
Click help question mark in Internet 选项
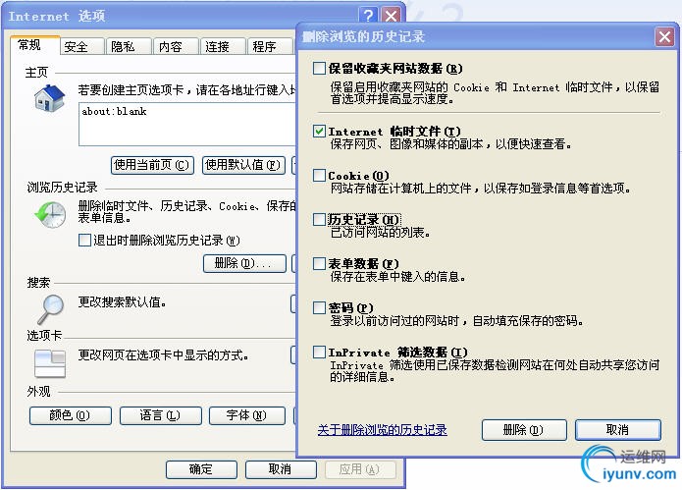pyautogui.click(x=368, y=16)
